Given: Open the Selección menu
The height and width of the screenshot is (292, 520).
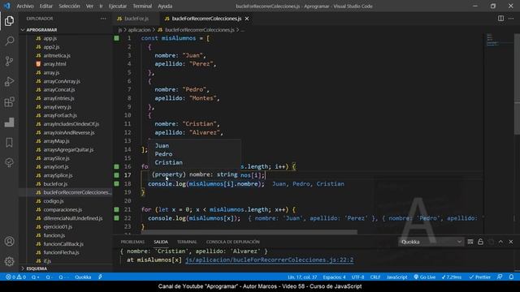Looking at the screenshot, I should [69, 6].
